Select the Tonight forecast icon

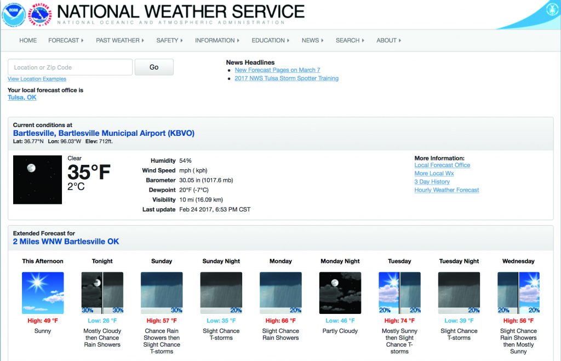(x=102, y=293)
